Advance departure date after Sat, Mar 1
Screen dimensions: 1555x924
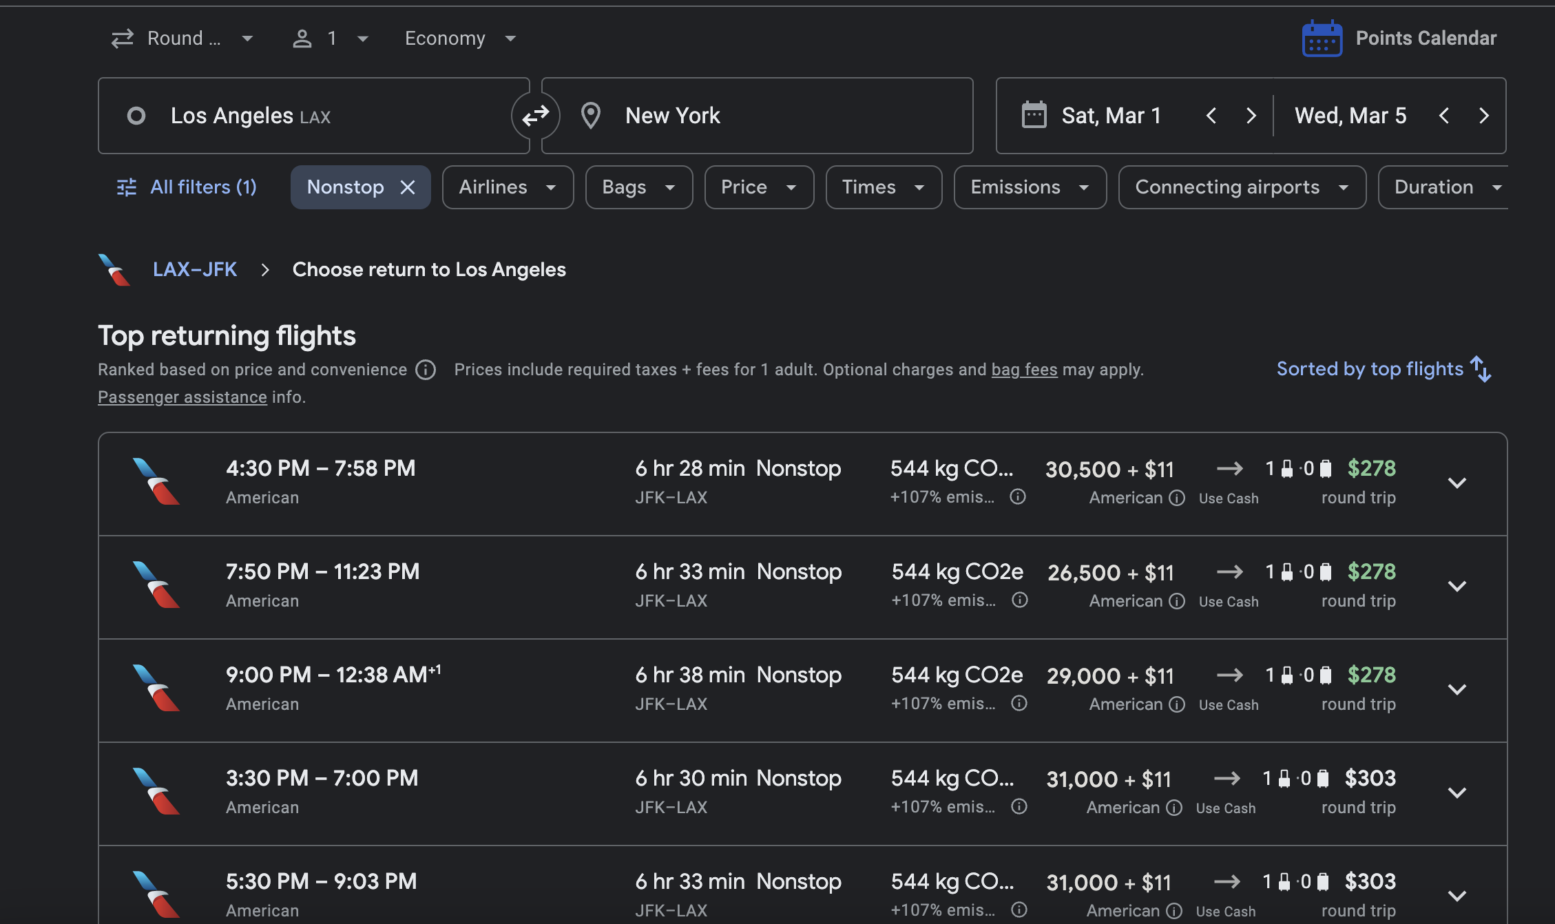1251,116
